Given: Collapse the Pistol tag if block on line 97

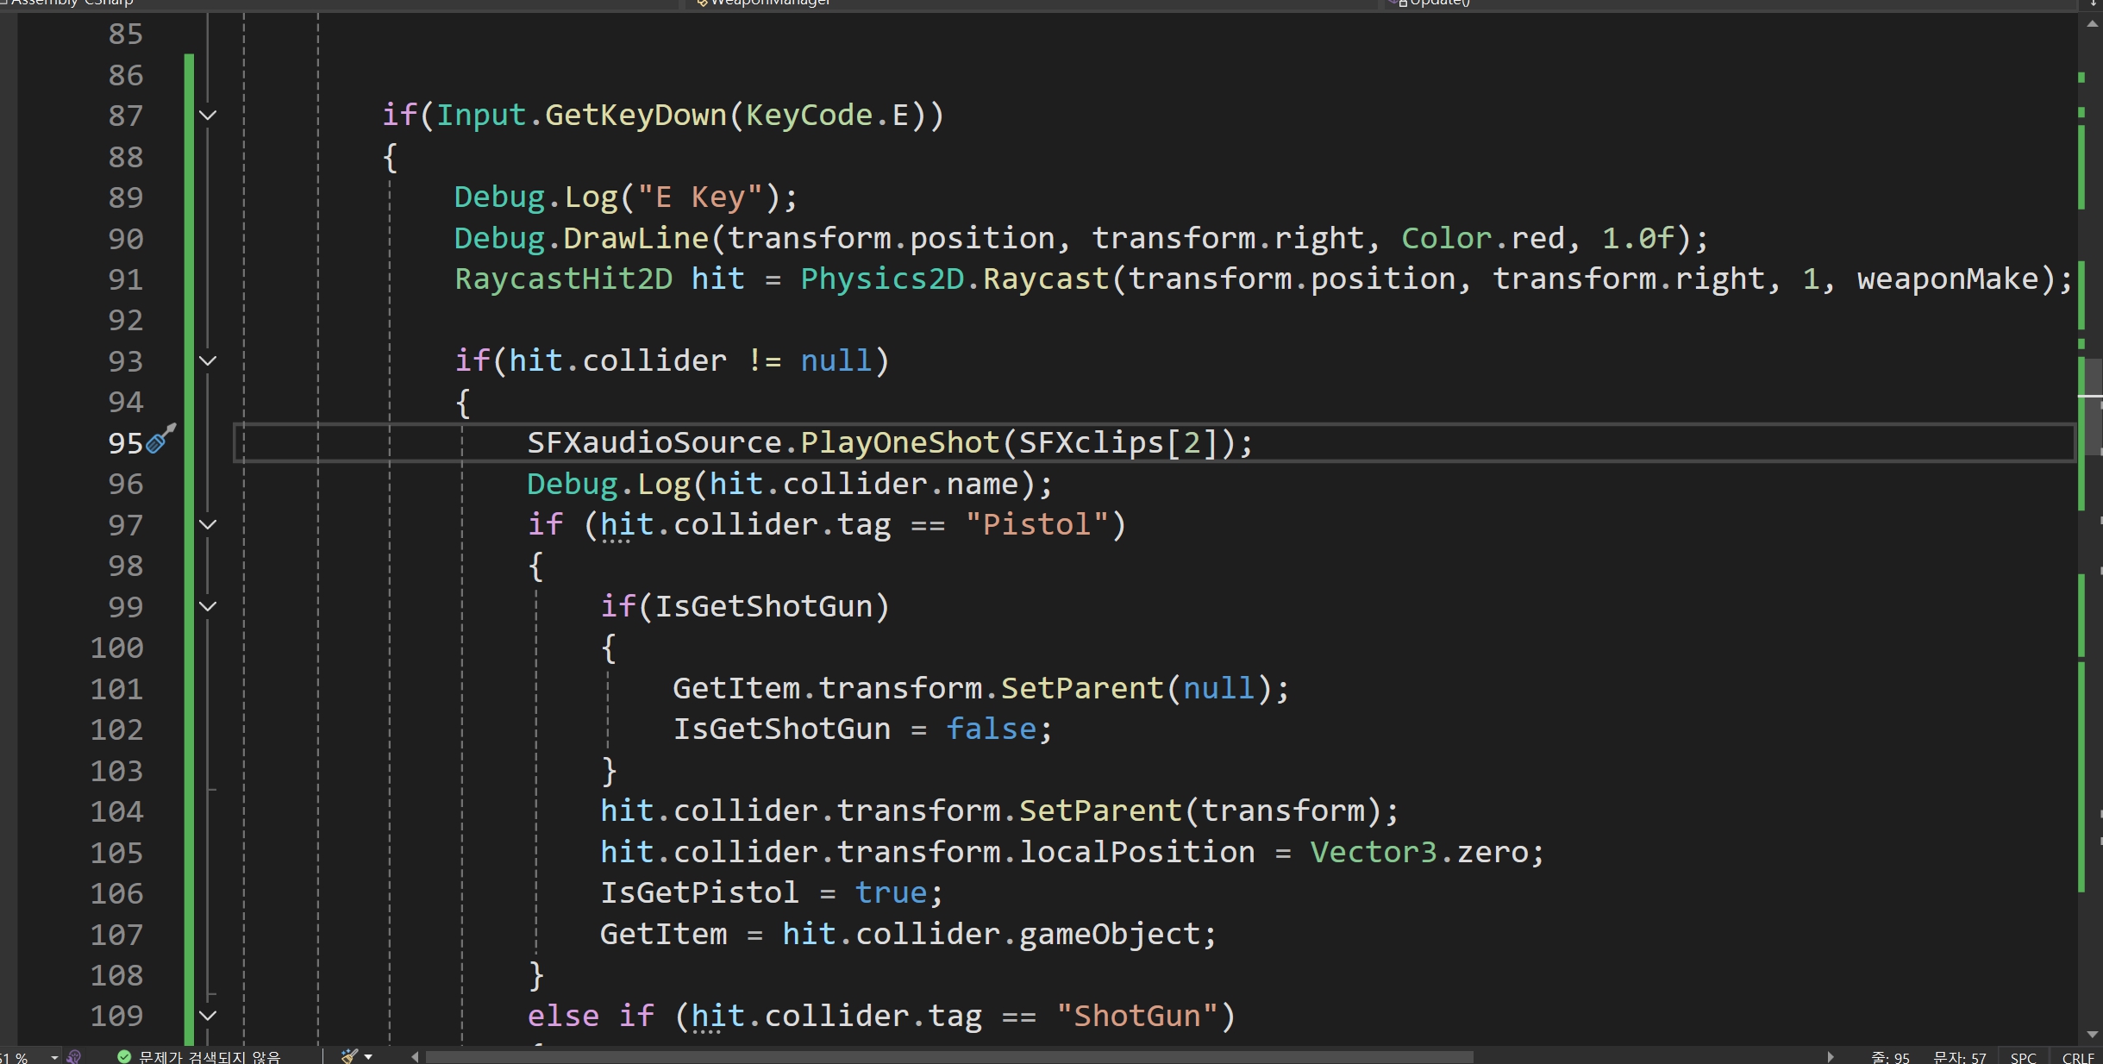Looking at the screenshot, I should pos(208,524).
